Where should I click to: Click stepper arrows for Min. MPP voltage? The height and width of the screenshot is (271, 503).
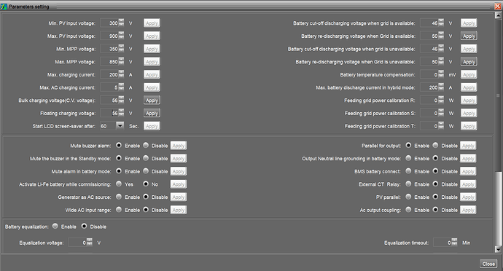[x=121, y=48]
